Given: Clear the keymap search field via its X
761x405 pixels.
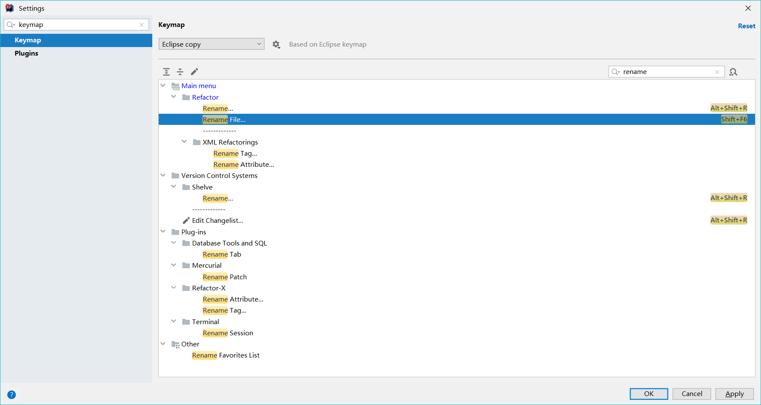Looking at the screenshot, I should [142, 24].
